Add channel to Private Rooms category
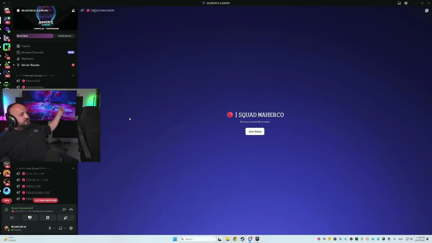 [x=73, y=76]
